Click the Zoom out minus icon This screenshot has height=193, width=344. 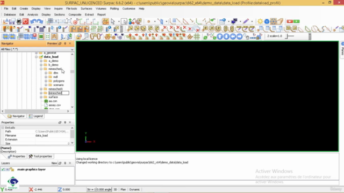point(62,21)
